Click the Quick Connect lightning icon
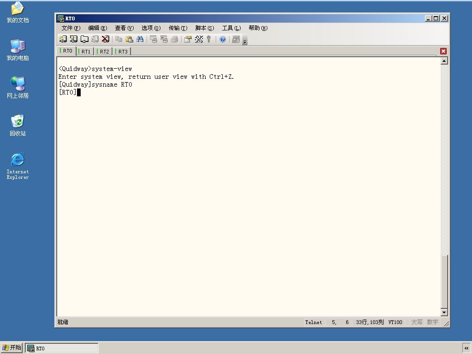The image size is (472, 354). click(x=74, y=39)
